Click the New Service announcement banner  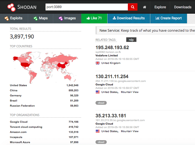pos(145,30)
